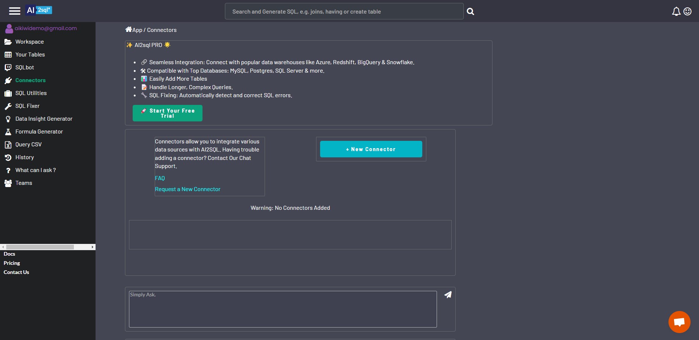Click the Connectors plug icon
The height and width of the screenshot is (340, 699).
[8, 80]
